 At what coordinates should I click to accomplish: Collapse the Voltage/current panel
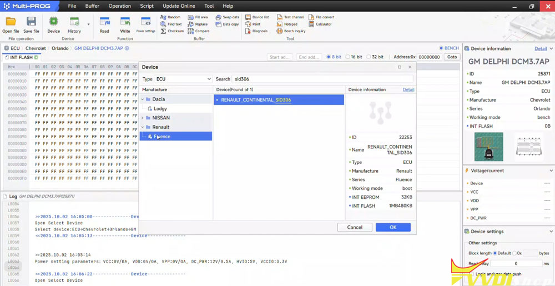click(x=551, y=171)
